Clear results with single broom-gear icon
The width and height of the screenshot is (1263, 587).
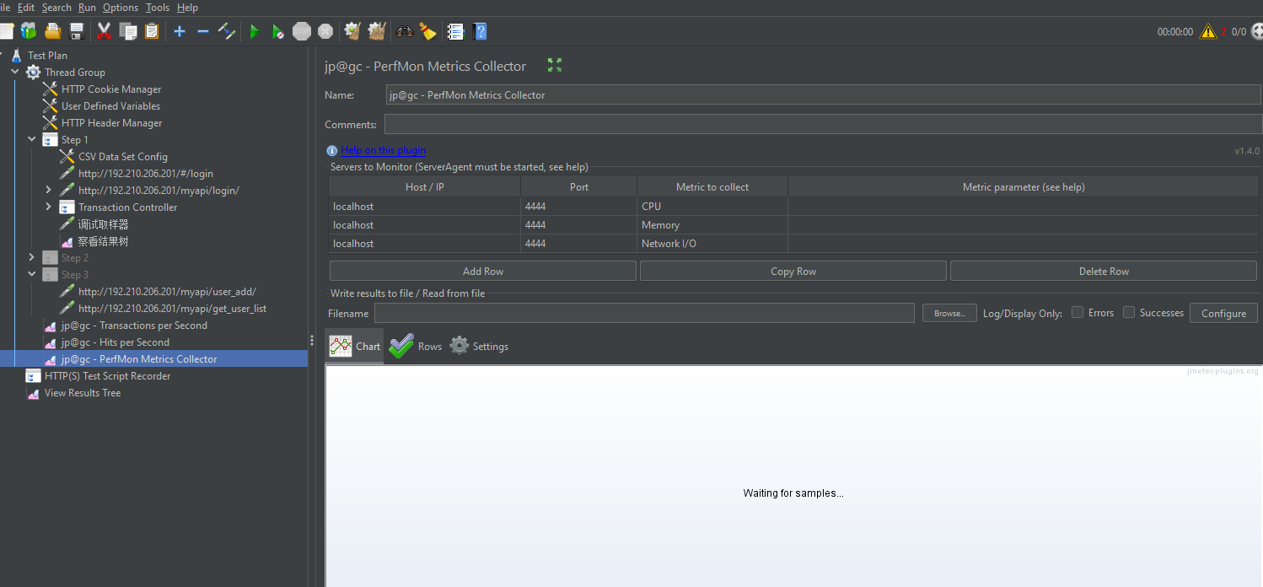[352, 31]
